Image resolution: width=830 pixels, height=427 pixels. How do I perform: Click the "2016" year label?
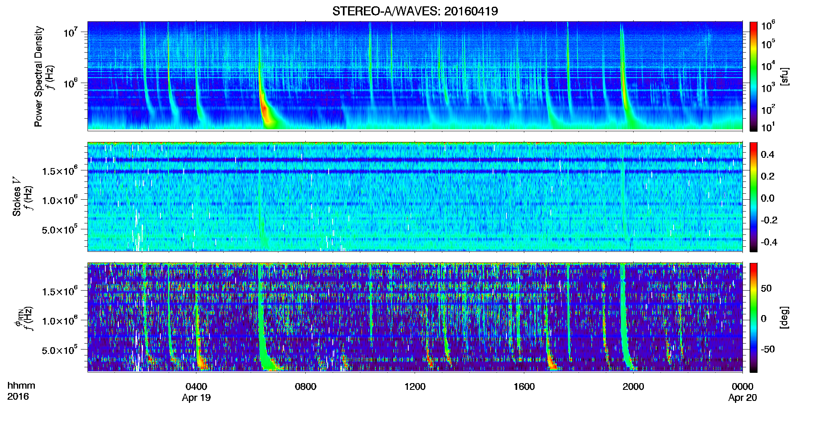tap(18, 397)
